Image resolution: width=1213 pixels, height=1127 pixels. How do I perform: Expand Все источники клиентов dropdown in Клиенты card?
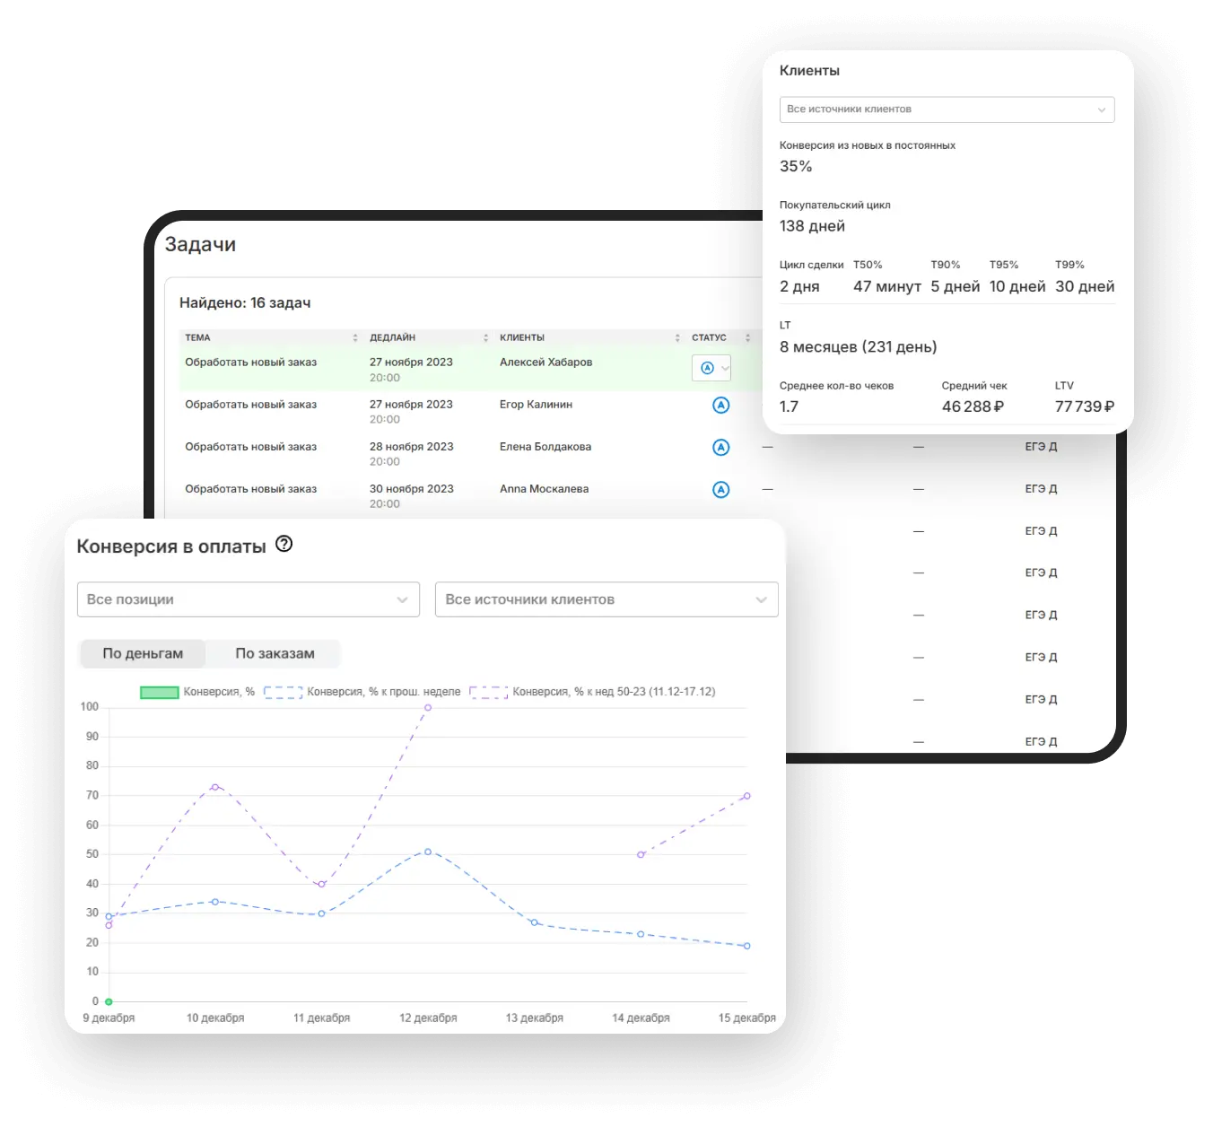pos(947,109)
